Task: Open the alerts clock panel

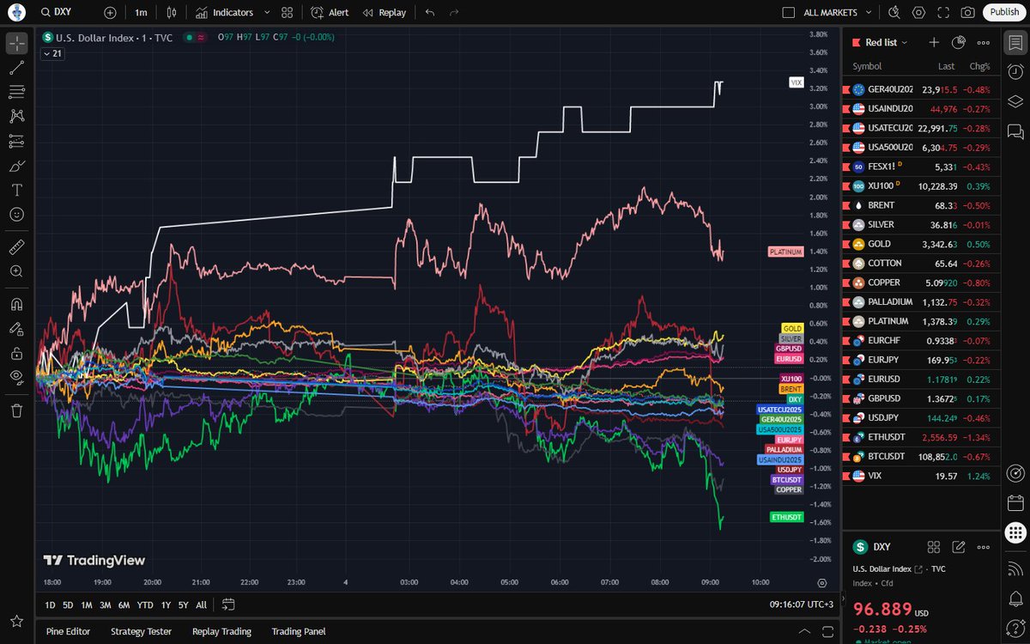Action: tap(1015, 72)
